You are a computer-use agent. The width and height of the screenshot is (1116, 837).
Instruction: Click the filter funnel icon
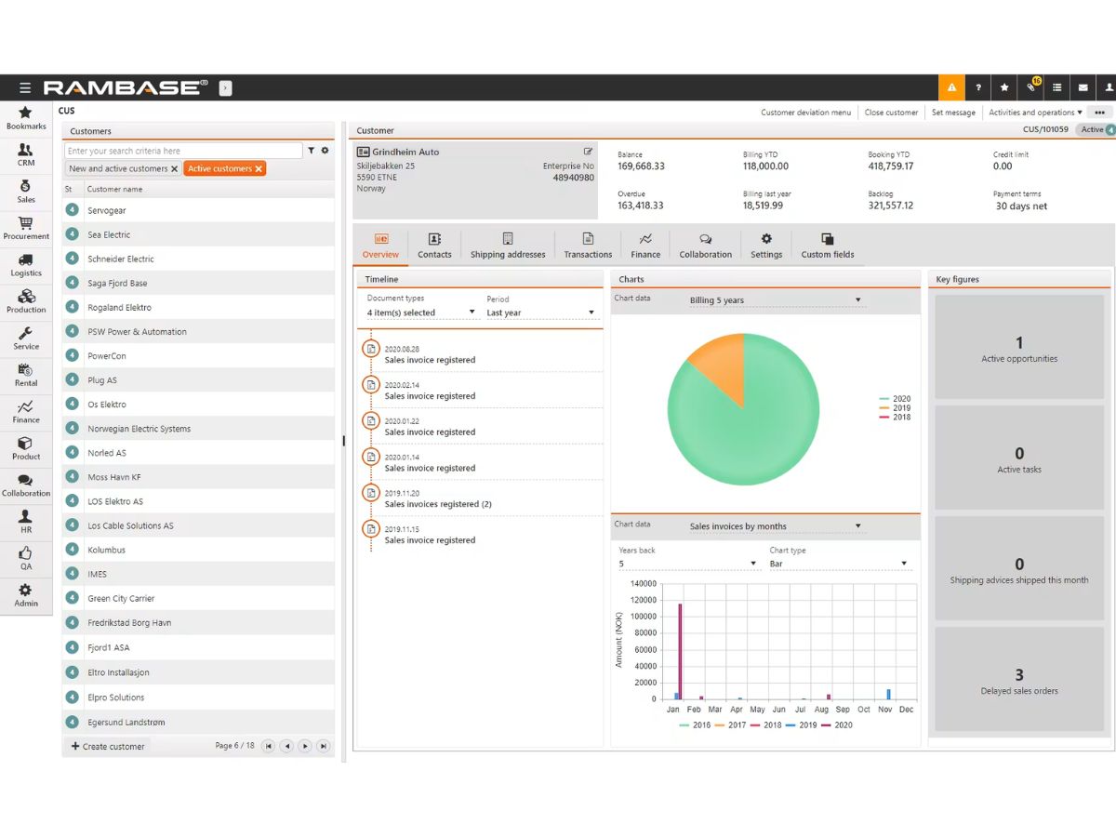(x=312, y=151)
